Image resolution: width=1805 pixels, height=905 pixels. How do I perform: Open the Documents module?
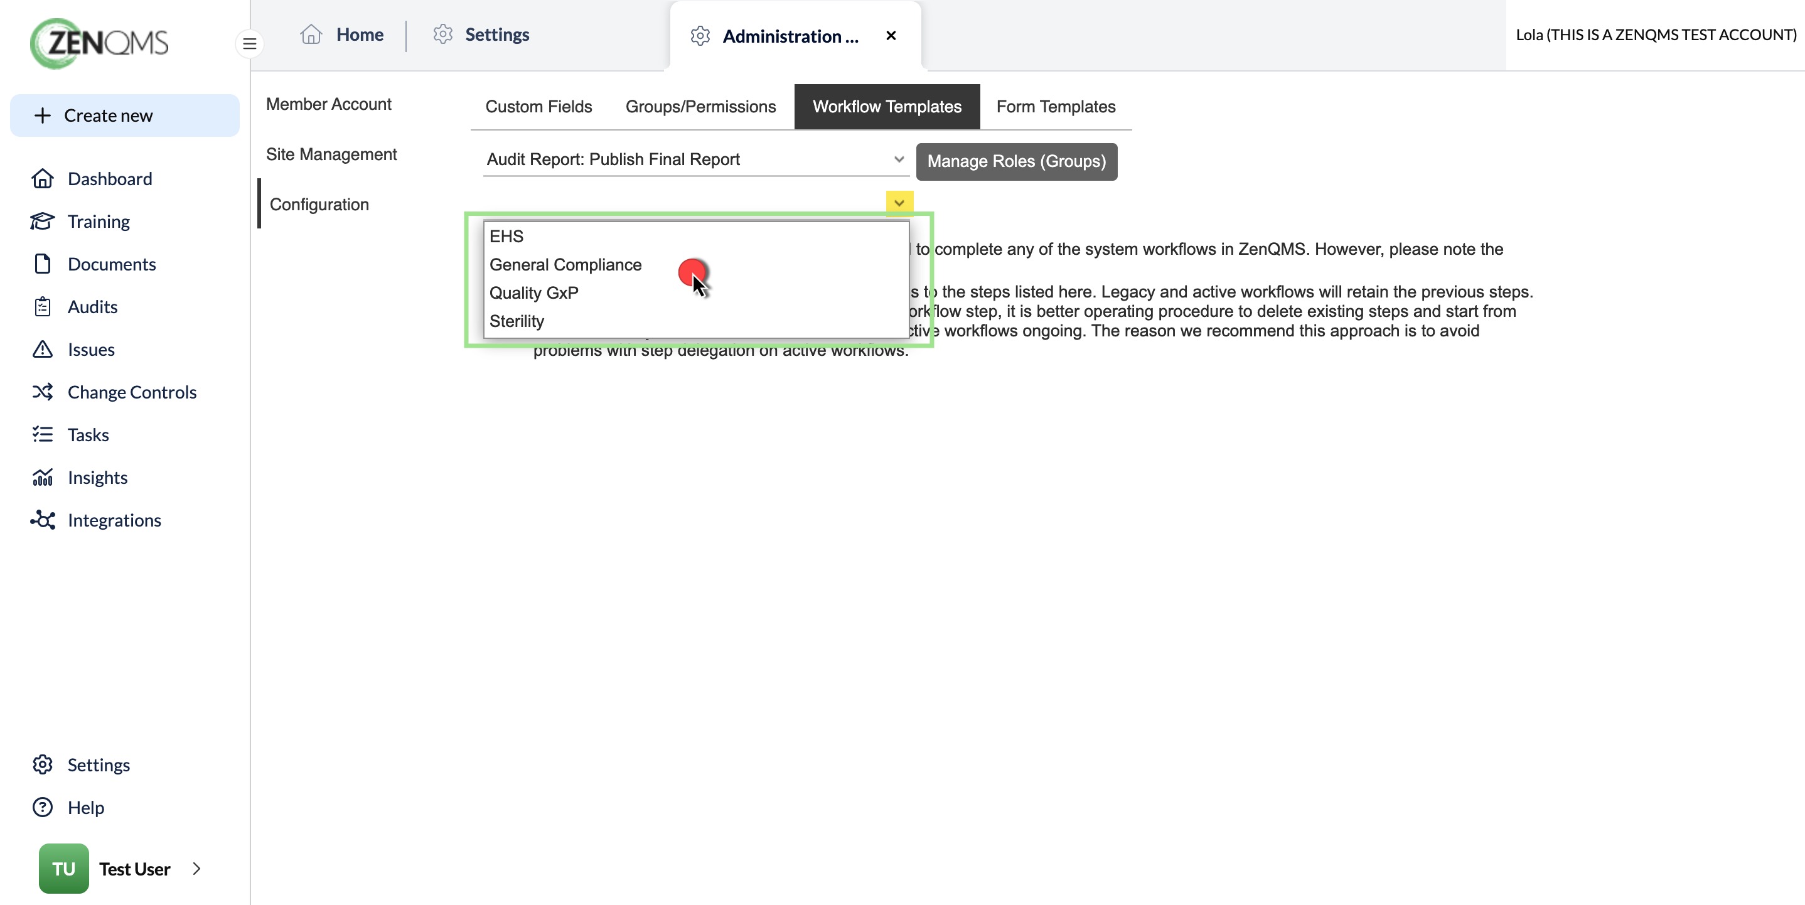[112, 264]
